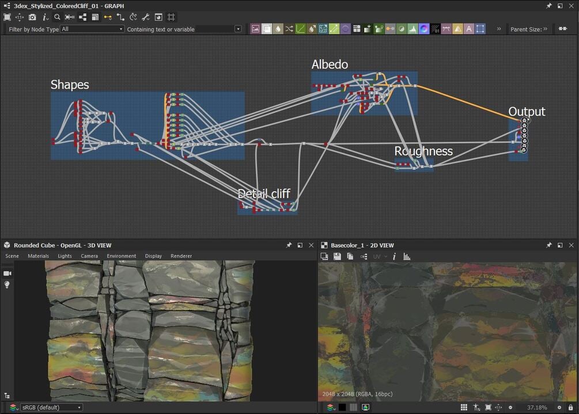Add an FX-Map node with grid icon

(357, 29)
